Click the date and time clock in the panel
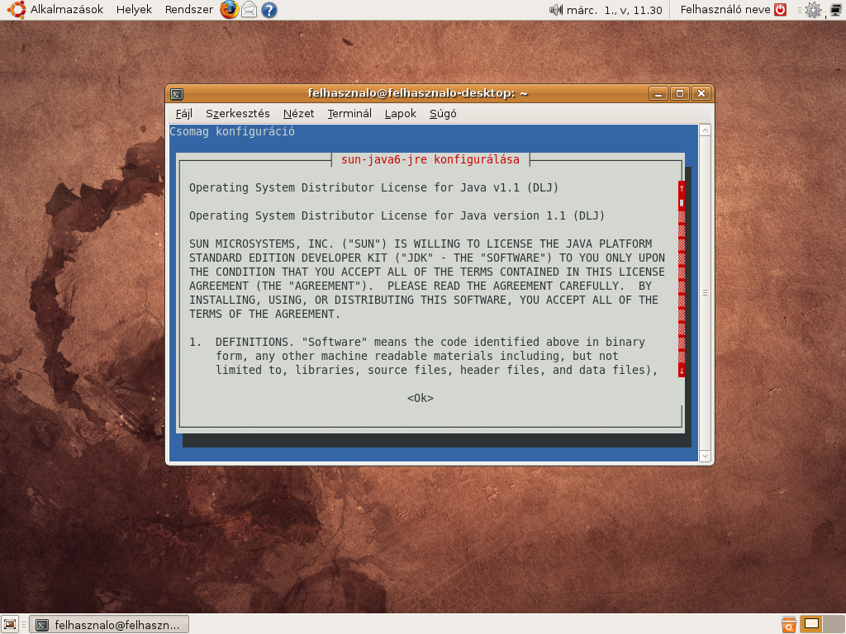846x634 pixels. click(x=614, y=10)
